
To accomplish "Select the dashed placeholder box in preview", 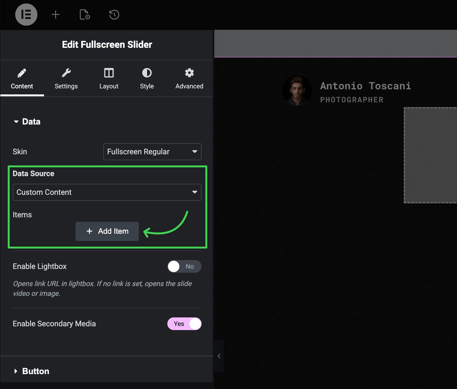I will [430, 155].
